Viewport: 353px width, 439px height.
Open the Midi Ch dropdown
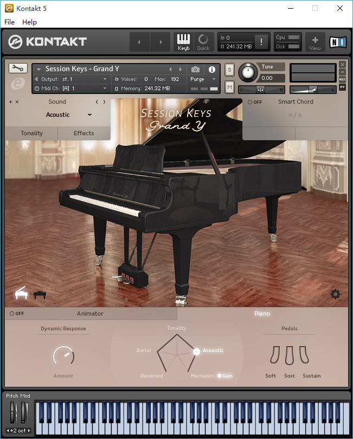70,89
